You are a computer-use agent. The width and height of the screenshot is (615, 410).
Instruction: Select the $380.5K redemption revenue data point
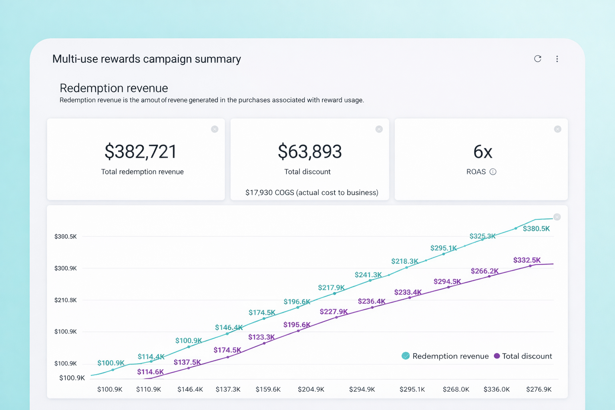click(x=516, y=228)
